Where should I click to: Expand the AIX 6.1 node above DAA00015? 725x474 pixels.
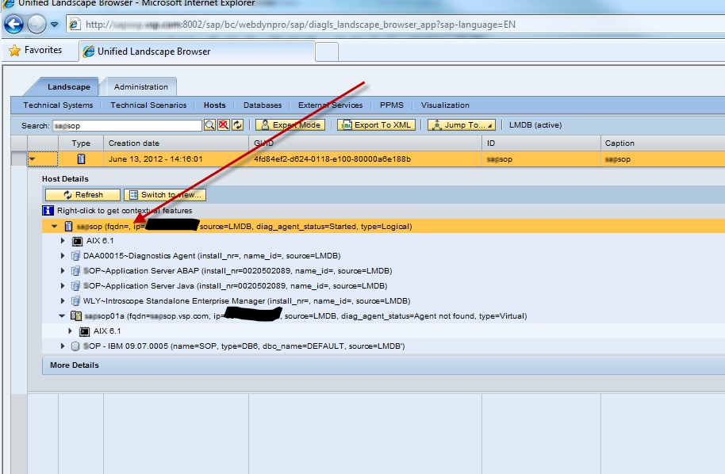point(63,241)
